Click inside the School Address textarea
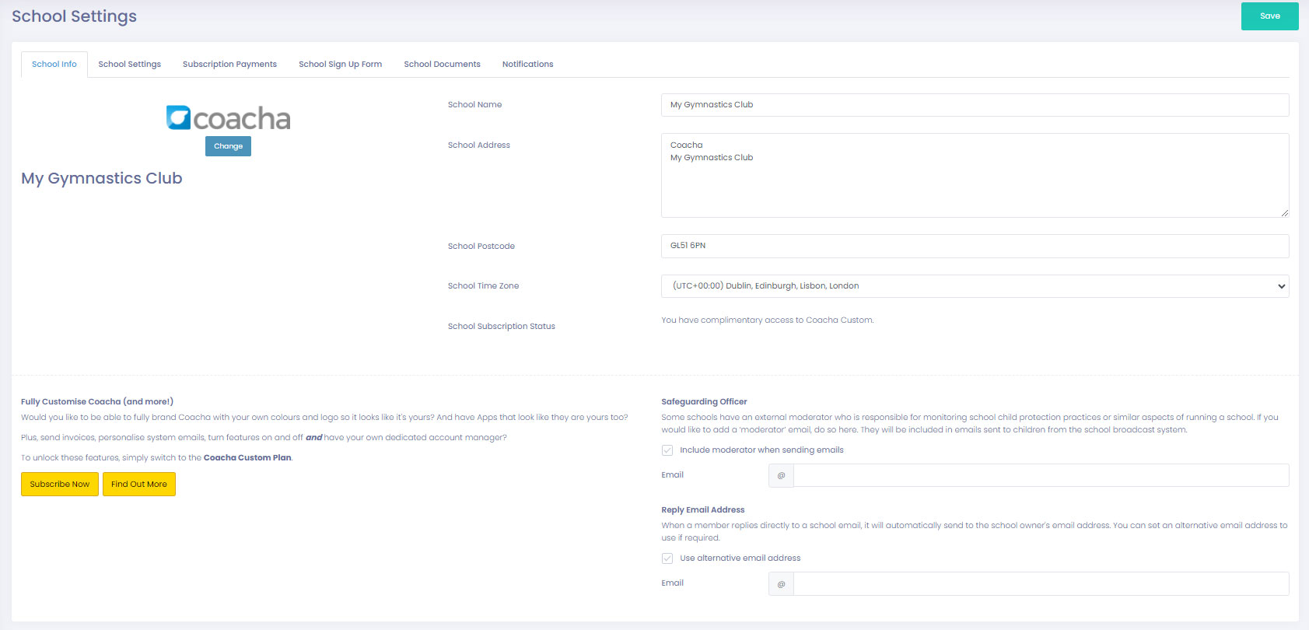The width and height of the screenshot is (1309, 630). point(975,175)
